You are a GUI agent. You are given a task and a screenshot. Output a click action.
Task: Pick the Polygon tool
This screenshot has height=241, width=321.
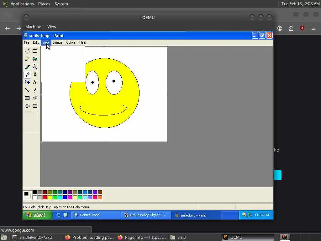click(x=35, y=98)
